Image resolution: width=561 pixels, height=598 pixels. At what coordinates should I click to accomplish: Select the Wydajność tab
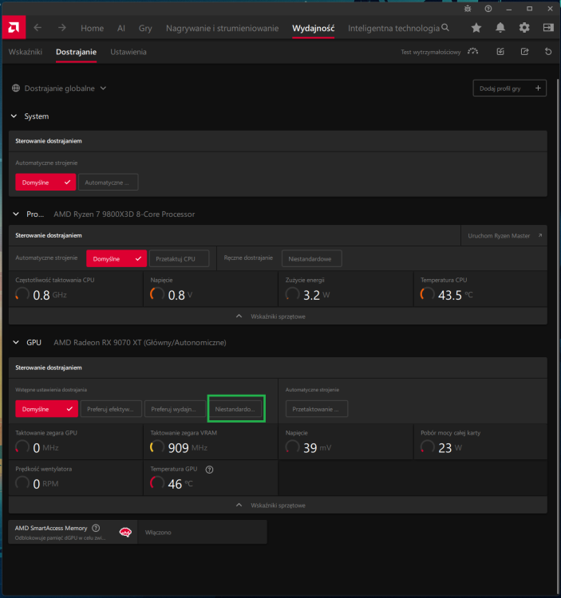point(314,28)
